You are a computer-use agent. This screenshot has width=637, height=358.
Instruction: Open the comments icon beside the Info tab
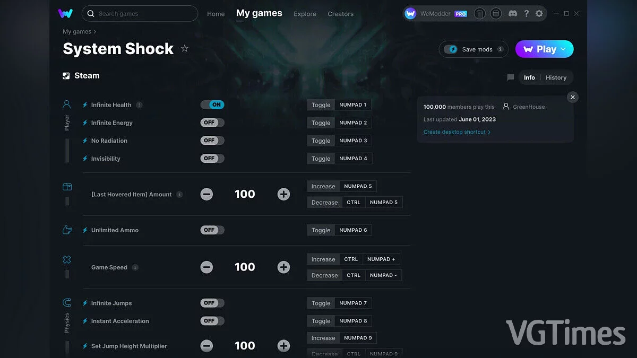511,77
